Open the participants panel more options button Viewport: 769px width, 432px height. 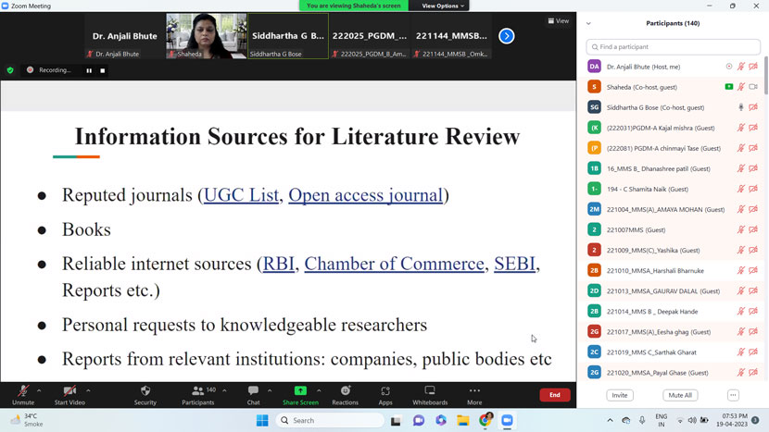coord(733,395)
